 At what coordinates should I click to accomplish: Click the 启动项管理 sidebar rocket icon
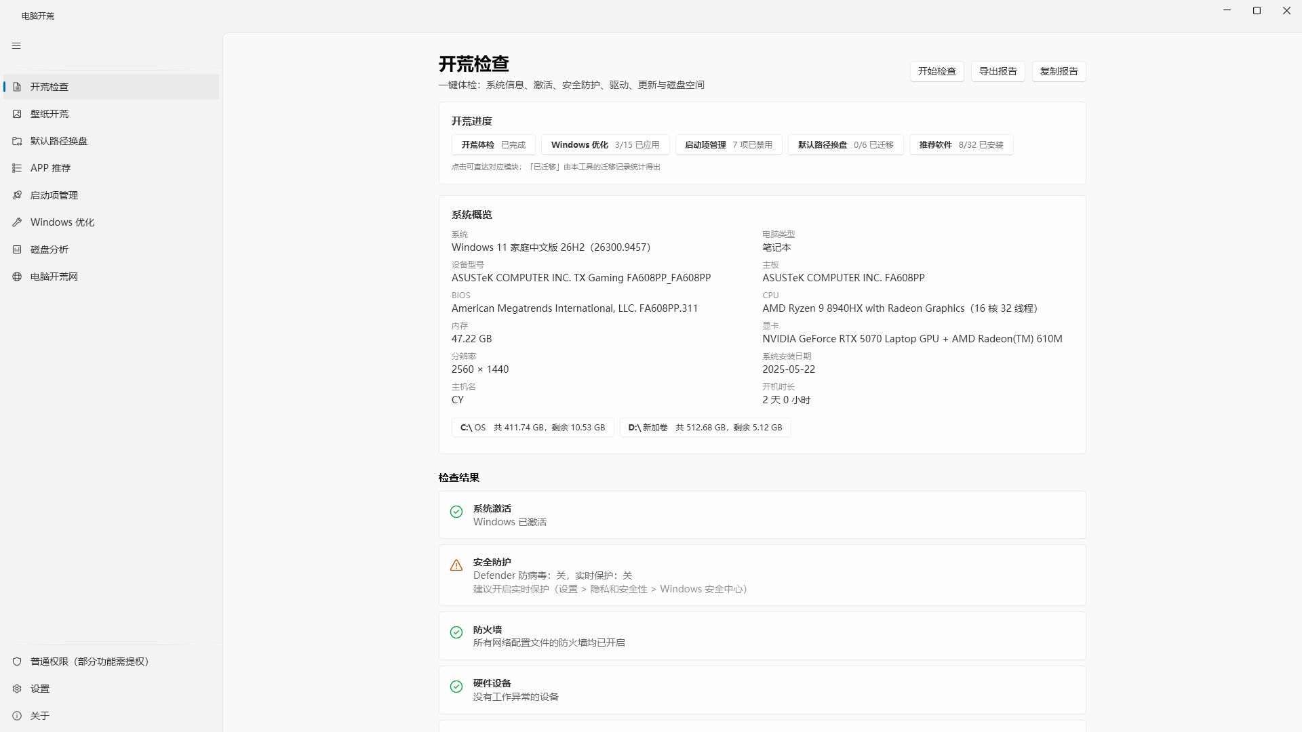tap(17, 195)
